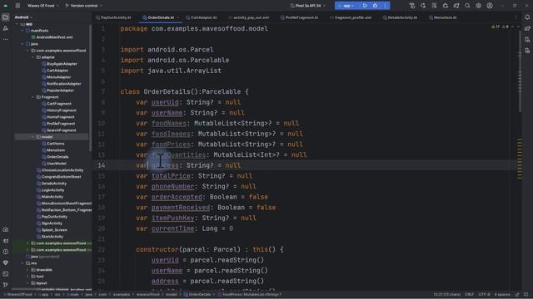Click the CRLF line separator status entry
Viewport: 533px width, 299px height.
coord(469,295)
